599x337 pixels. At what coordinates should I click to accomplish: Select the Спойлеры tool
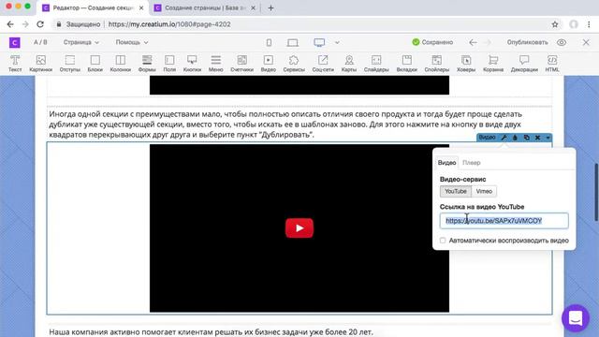(437, 64)
